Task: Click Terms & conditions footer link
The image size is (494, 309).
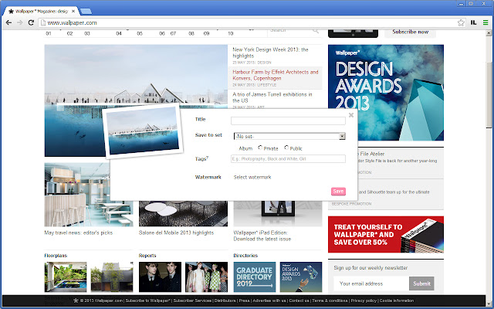Action: click(x=330, y=301)
